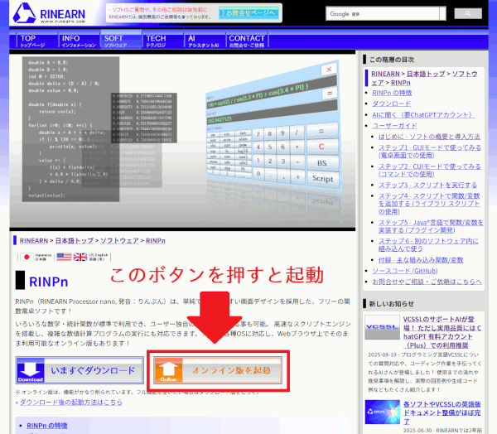
Task: Open the CONTACT navigation tab
Action: (246, 41)
